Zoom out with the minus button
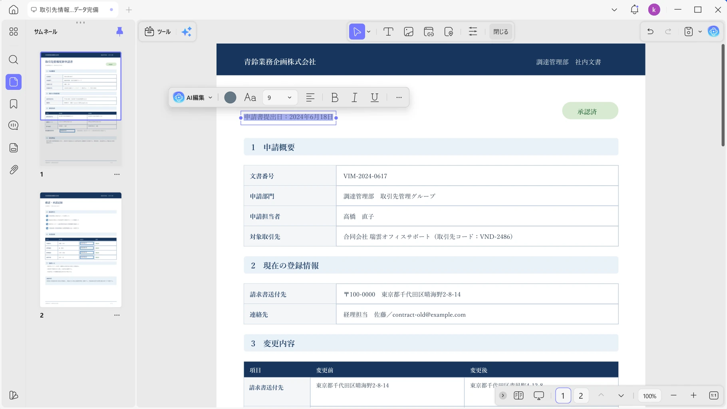 pos(673,395)
